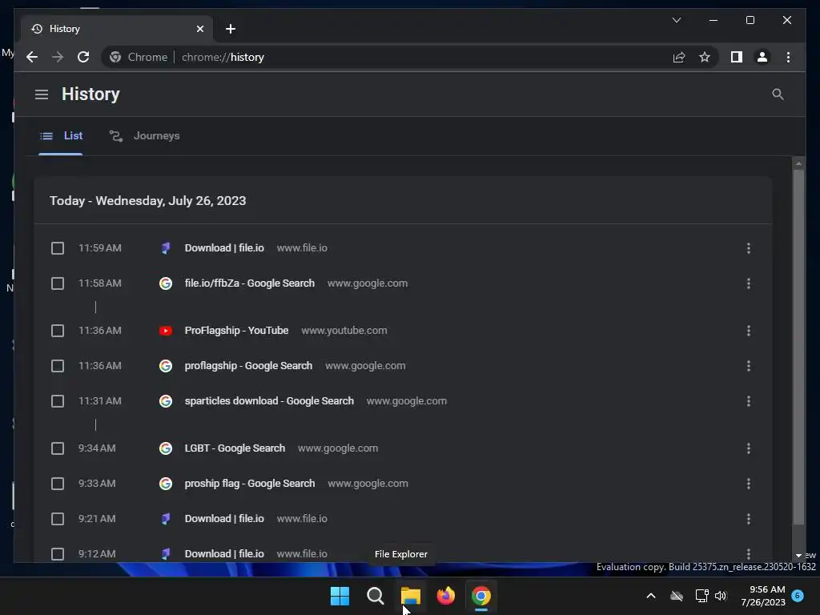Viewport: 820px width, 615px height.
Task: Check the file.io/ffbZa Google Search entry
Action: point(58,283)
